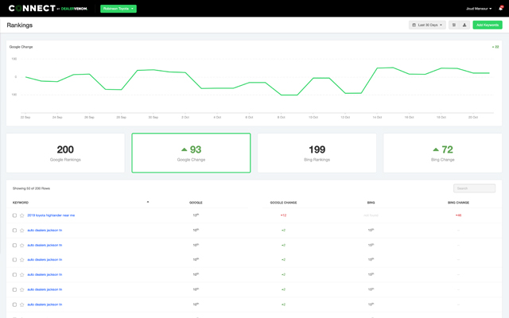The image size is (509, 318).
Task: Open the Robinson Toyota dealership dropdown
Action: tap(119, 9)
